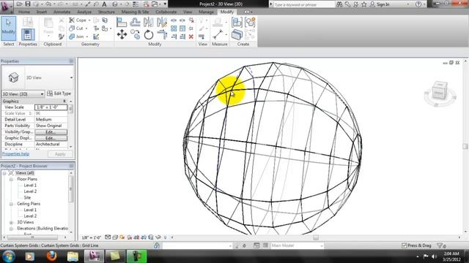This screenshot has width=469, height=263.
Task: Select the Trim/Extend to Corner tool
Action: click(x=162, y=34)
